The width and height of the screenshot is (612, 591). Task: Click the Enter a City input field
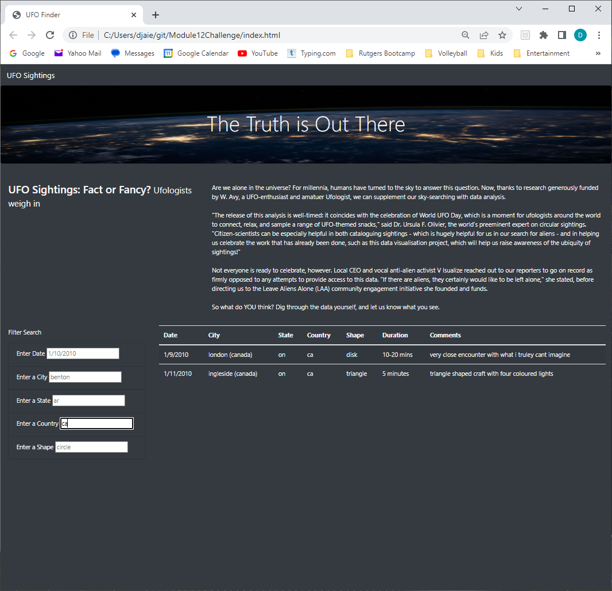pyautogui.click(x=85, y=377)
